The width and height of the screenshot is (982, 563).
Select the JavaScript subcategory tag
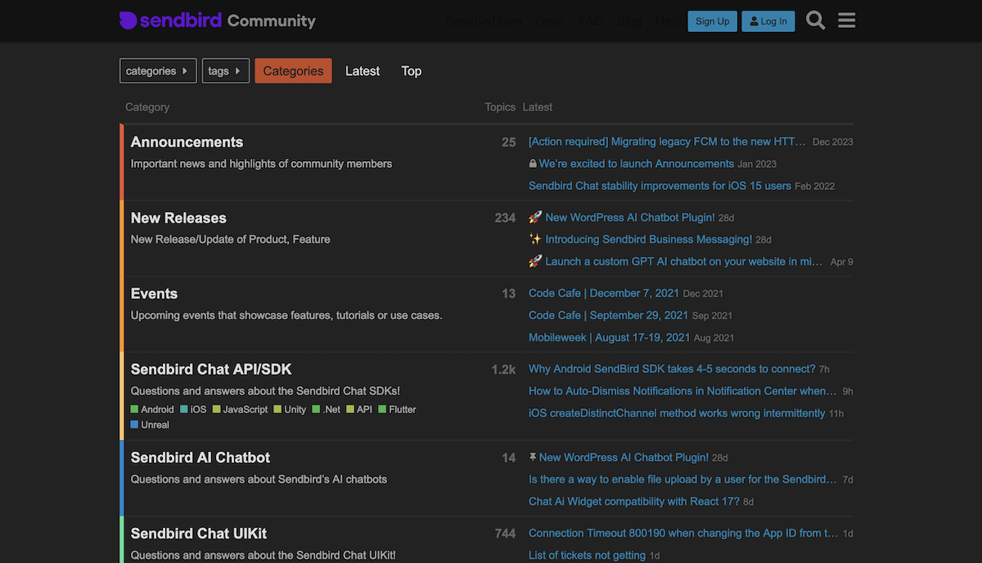(x=240, y=409)
